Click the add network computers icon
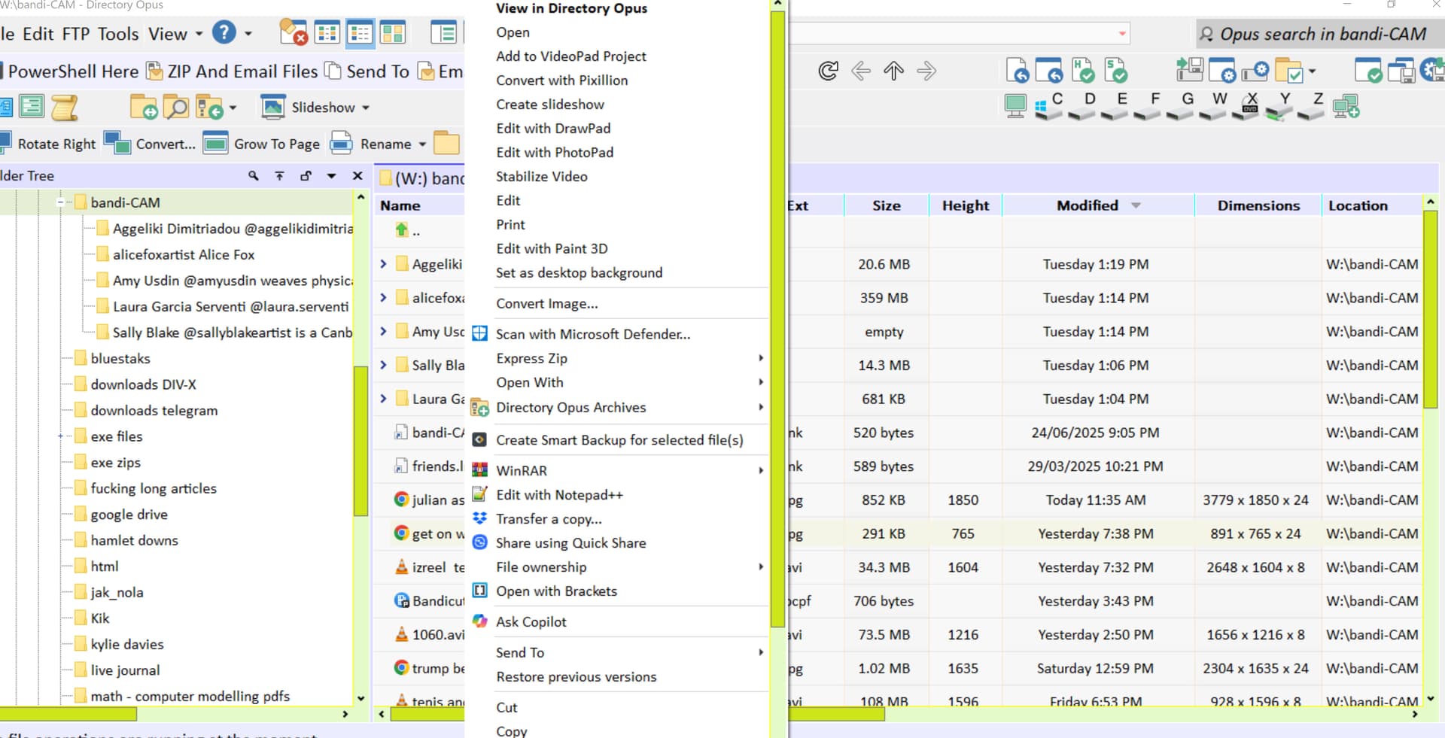Viewport: 1445px width, 738px height. tap(1346, 106)
